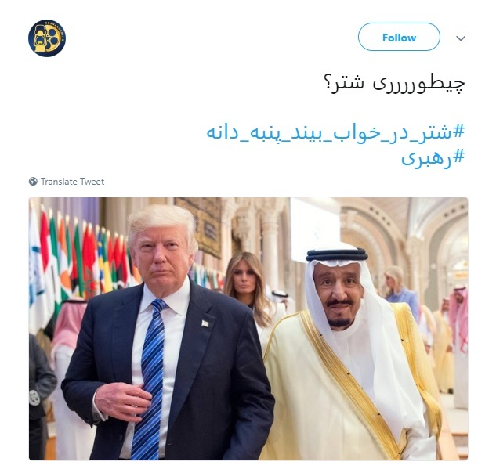Click the blue striped tie in photo
496x469 pixels.
(150, 379)
